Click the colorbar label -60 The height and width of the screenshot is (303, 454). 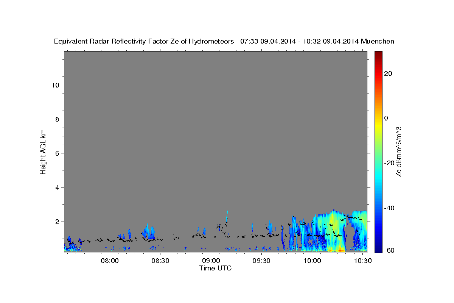(x=389, y=250)
